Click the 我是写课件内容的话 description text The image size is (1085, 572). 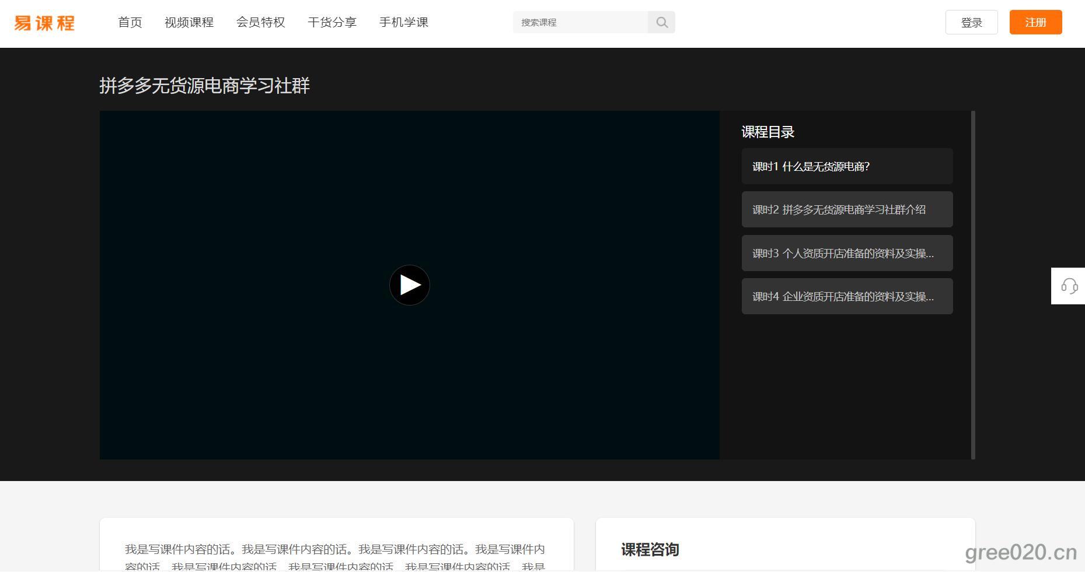coord(335,557)
